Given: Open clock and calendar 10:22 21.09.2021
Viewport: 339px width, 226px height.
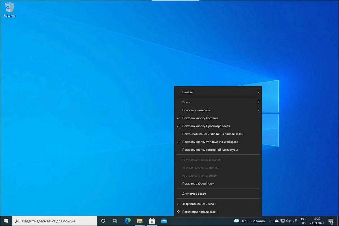Looking at the screenshot, I should point(317,221).
